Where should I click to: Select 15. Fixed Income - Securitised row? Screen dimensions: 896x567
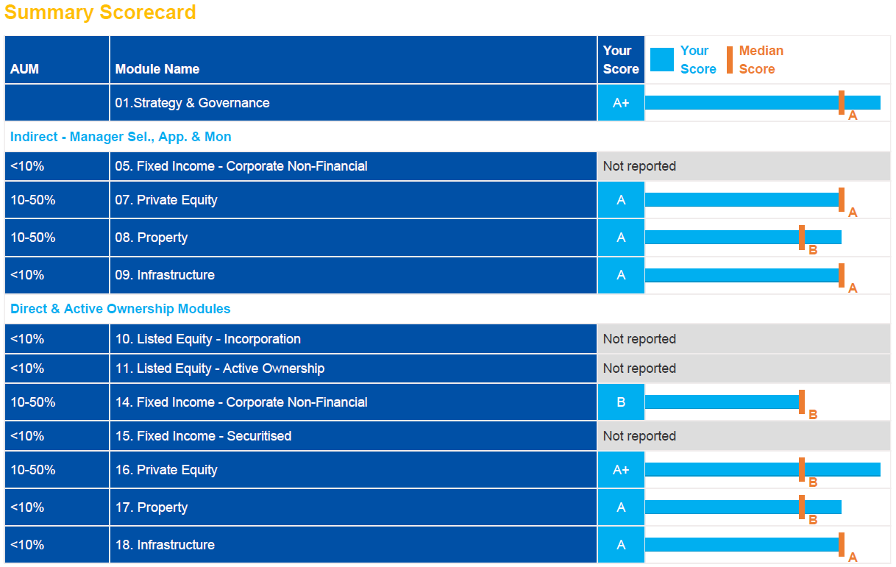(203, 436)
